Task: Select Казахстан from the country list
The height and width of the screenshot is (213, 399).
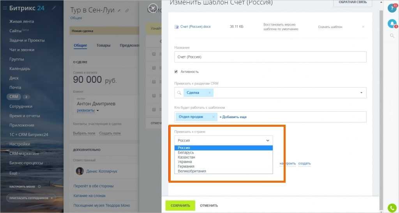Action: pyautogui.click(x=186, y=157)
